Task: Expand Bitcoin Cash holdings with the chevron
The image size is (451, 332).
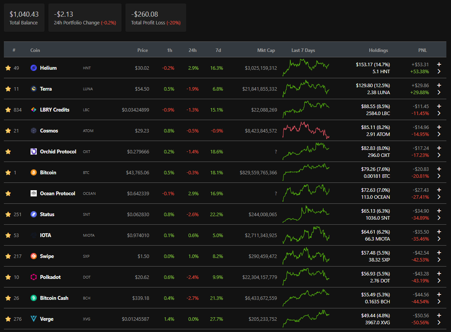Action: click(x=439, y=301)
